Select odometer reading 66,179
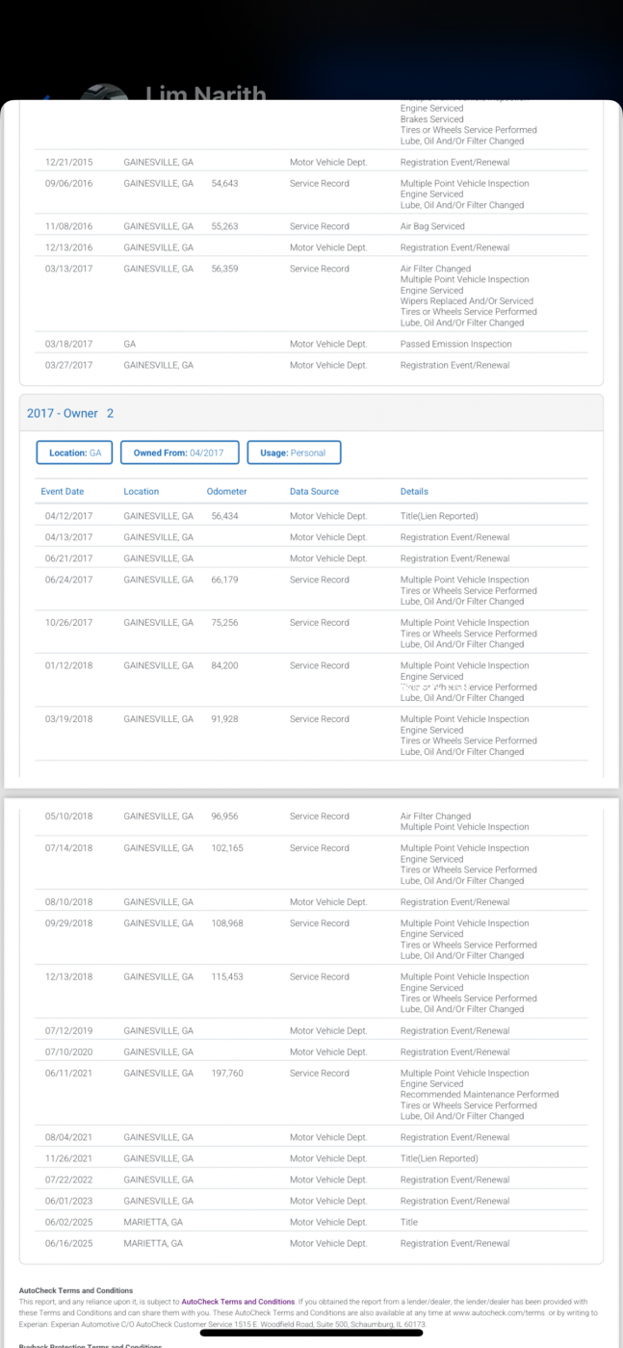 (224, 580)
